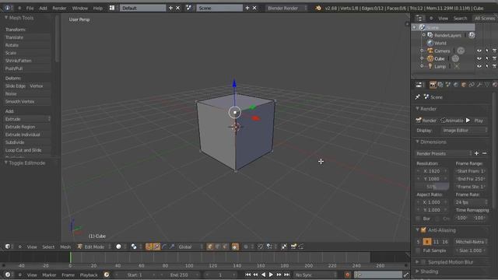Open the Scene properties tab icon
Viewport: 498px width, 280px height.
pos(448,85)
